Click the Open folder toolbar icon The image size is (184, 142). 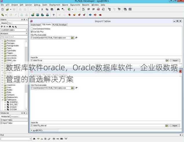click(x=7, y=9)
